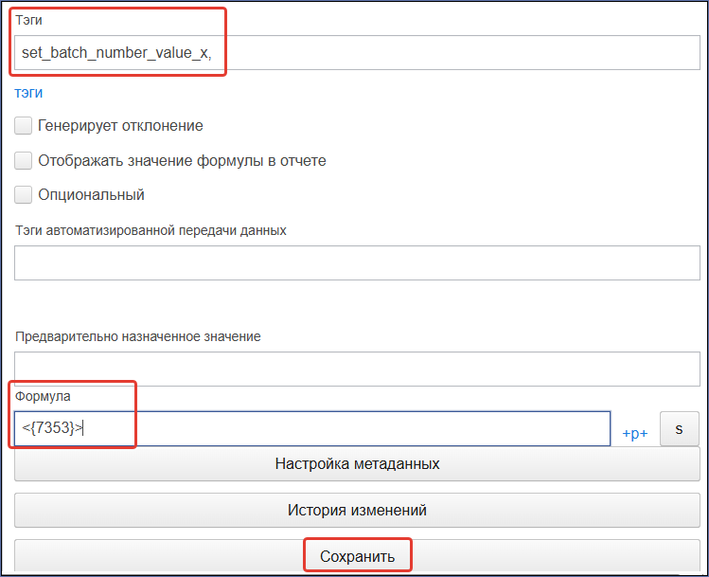Image resolution: width=709 pixels, height=577 pixels.
Task: Click the top Тэги label text
Action: pos(29,20)
